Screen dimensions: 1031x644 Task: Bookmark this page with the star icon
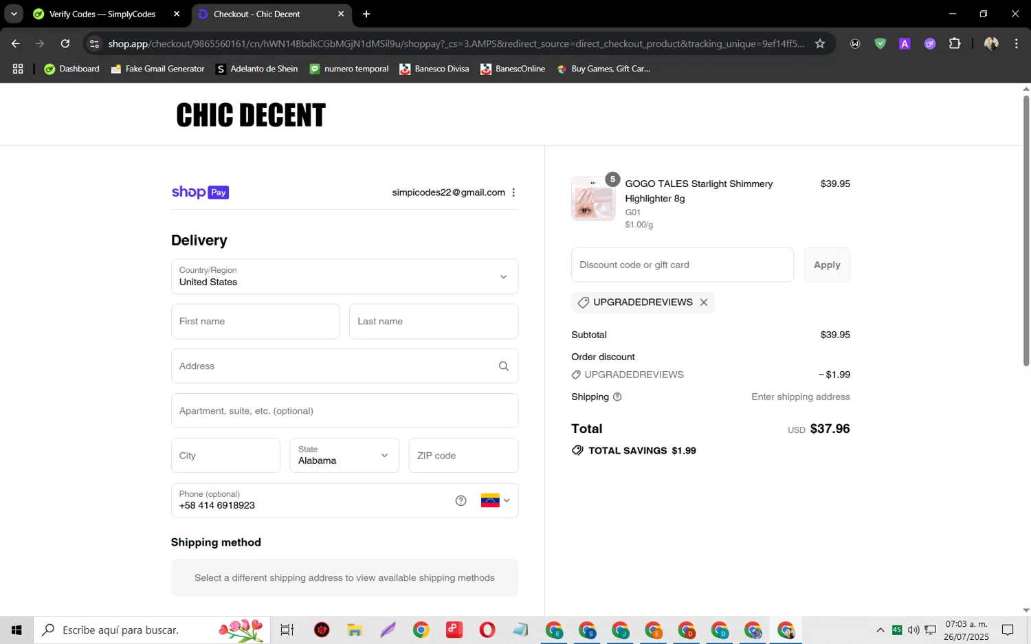coord(820,43)
